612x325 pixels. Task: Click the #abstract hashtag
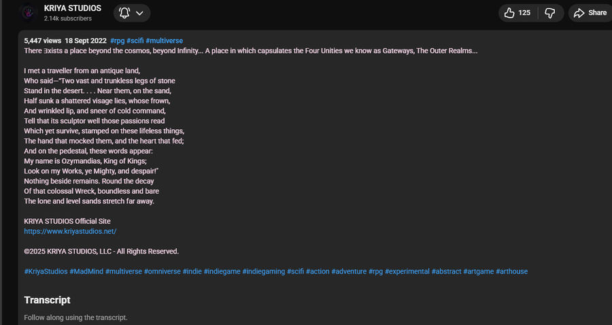pos(446,271)
